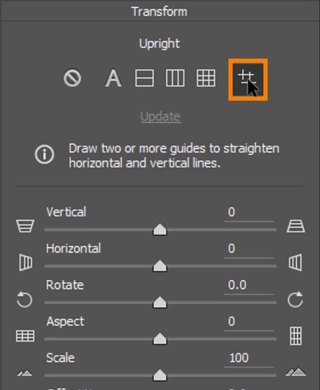This screenshot has height=390, width=320.
Task: Click the rotate clockwise icon
Action: (295, 300)
